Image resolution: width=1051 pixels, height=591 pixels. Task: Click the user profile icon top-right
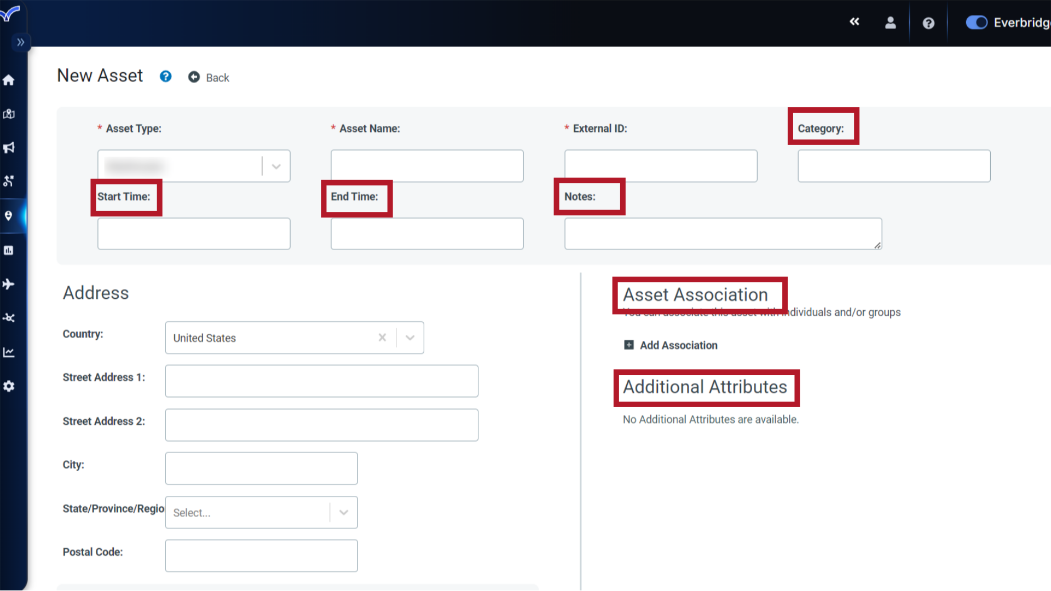891,22
